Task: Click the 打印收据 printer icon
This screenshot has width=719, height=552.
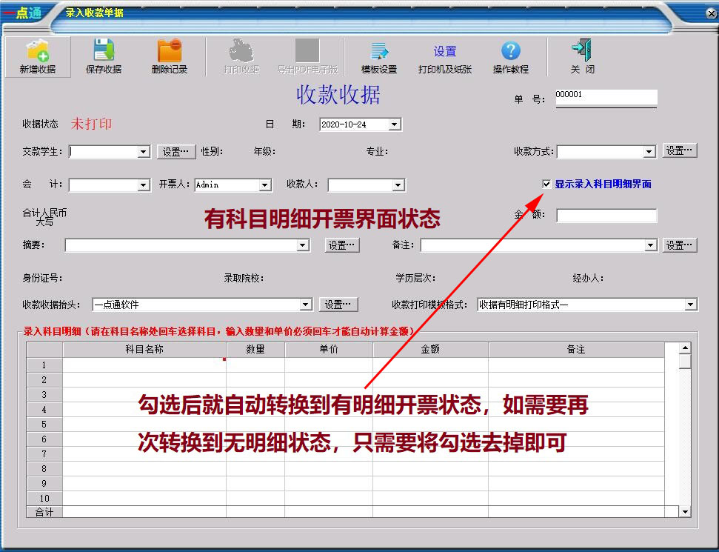Action: point(241,50)
